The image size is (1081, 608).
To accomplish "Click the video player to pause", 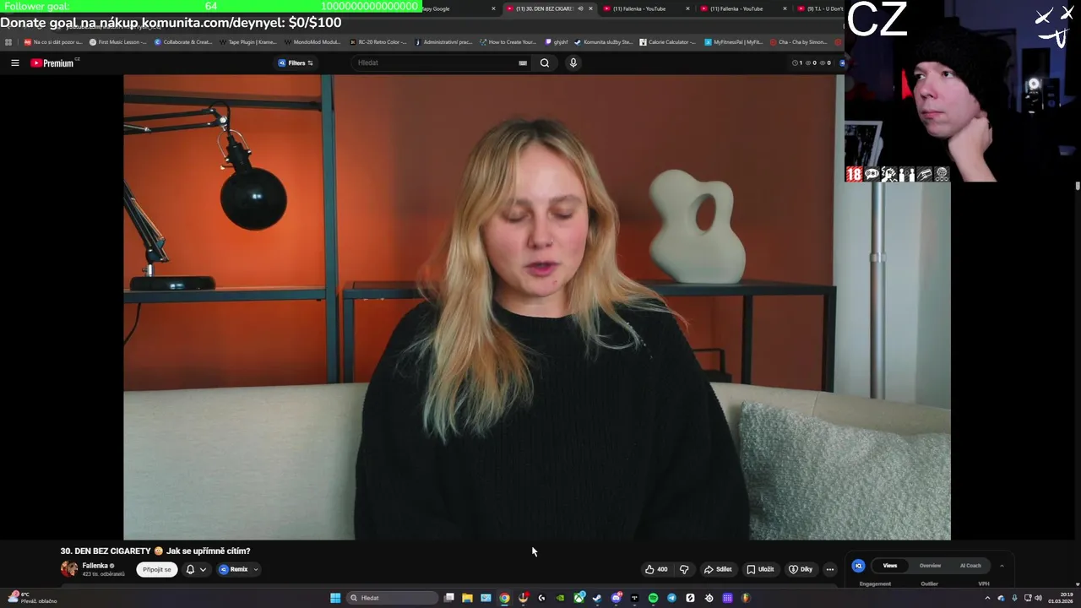I will 537,307.
